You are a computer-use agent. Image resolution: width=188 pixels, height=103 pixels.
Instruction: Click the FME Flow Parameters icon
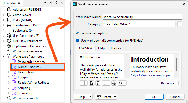click(x=9, y=41)
